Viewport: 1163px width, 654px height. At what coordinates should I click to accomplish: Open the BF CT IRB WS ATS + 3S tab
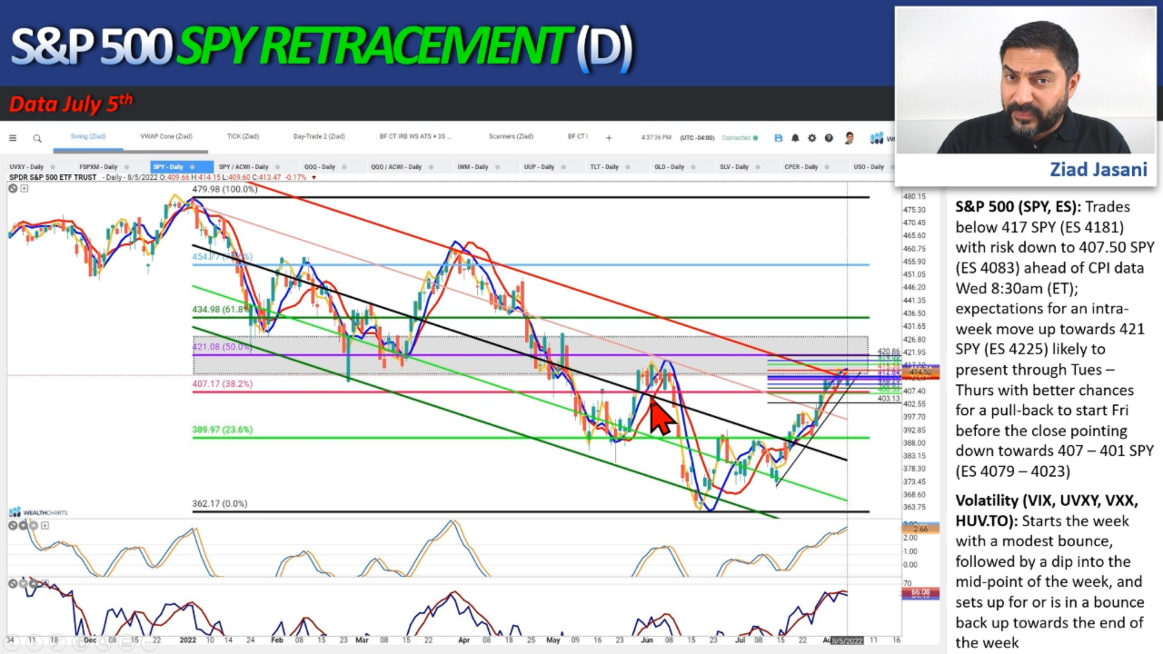[x=415, y=137]
